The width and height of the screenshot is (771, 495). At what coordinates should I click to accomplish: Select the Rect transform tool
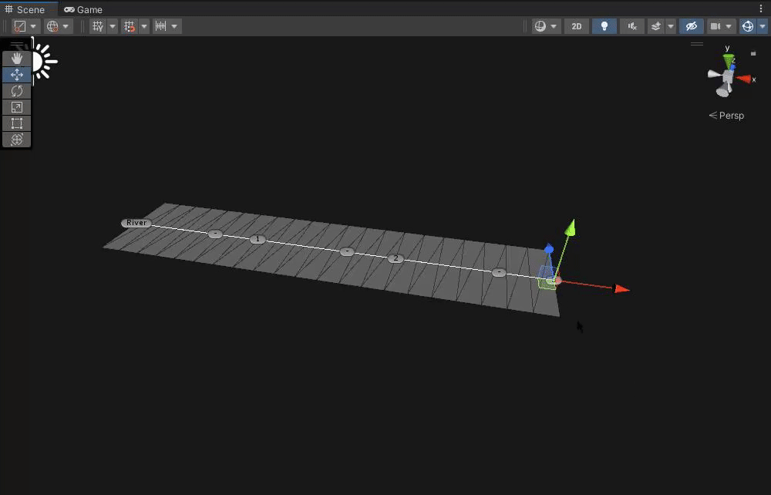pyautogui.click(x=17, y=123)
